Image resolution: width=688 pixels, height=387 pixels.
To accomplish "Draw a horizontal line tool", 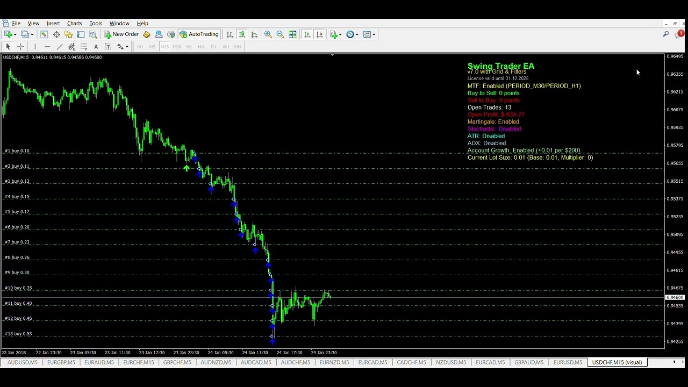I will [47, 47].
